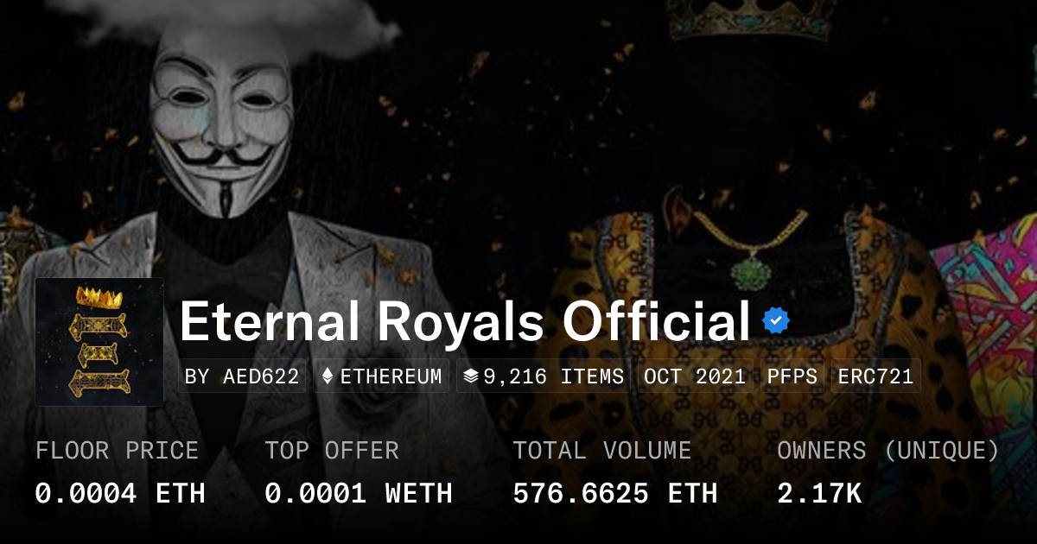The width and height of the screenshot is (1037, 544).
Task: Open the Eternal Royals Official collection title
Action: point(464,322)
